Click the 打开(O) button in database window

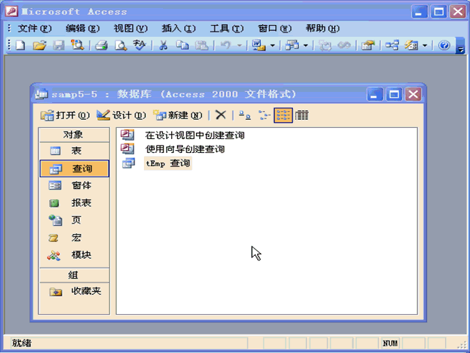(x=65, y=115)
